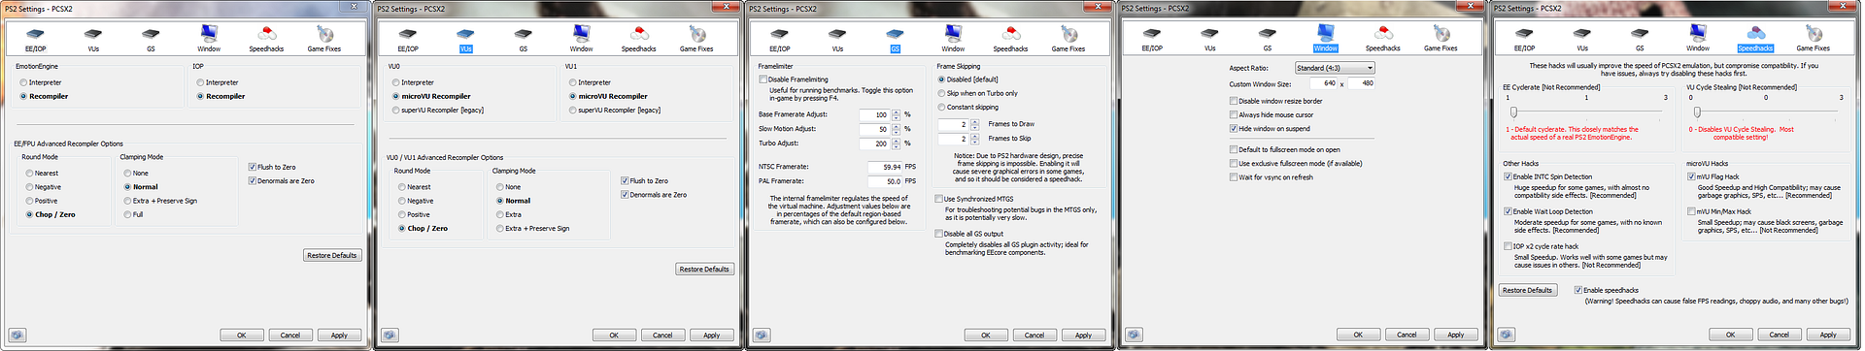Screen dimensions: 1865x351
Task: Click Restore Defaults in the EmotionEngine window
Action: coord(332,255)
